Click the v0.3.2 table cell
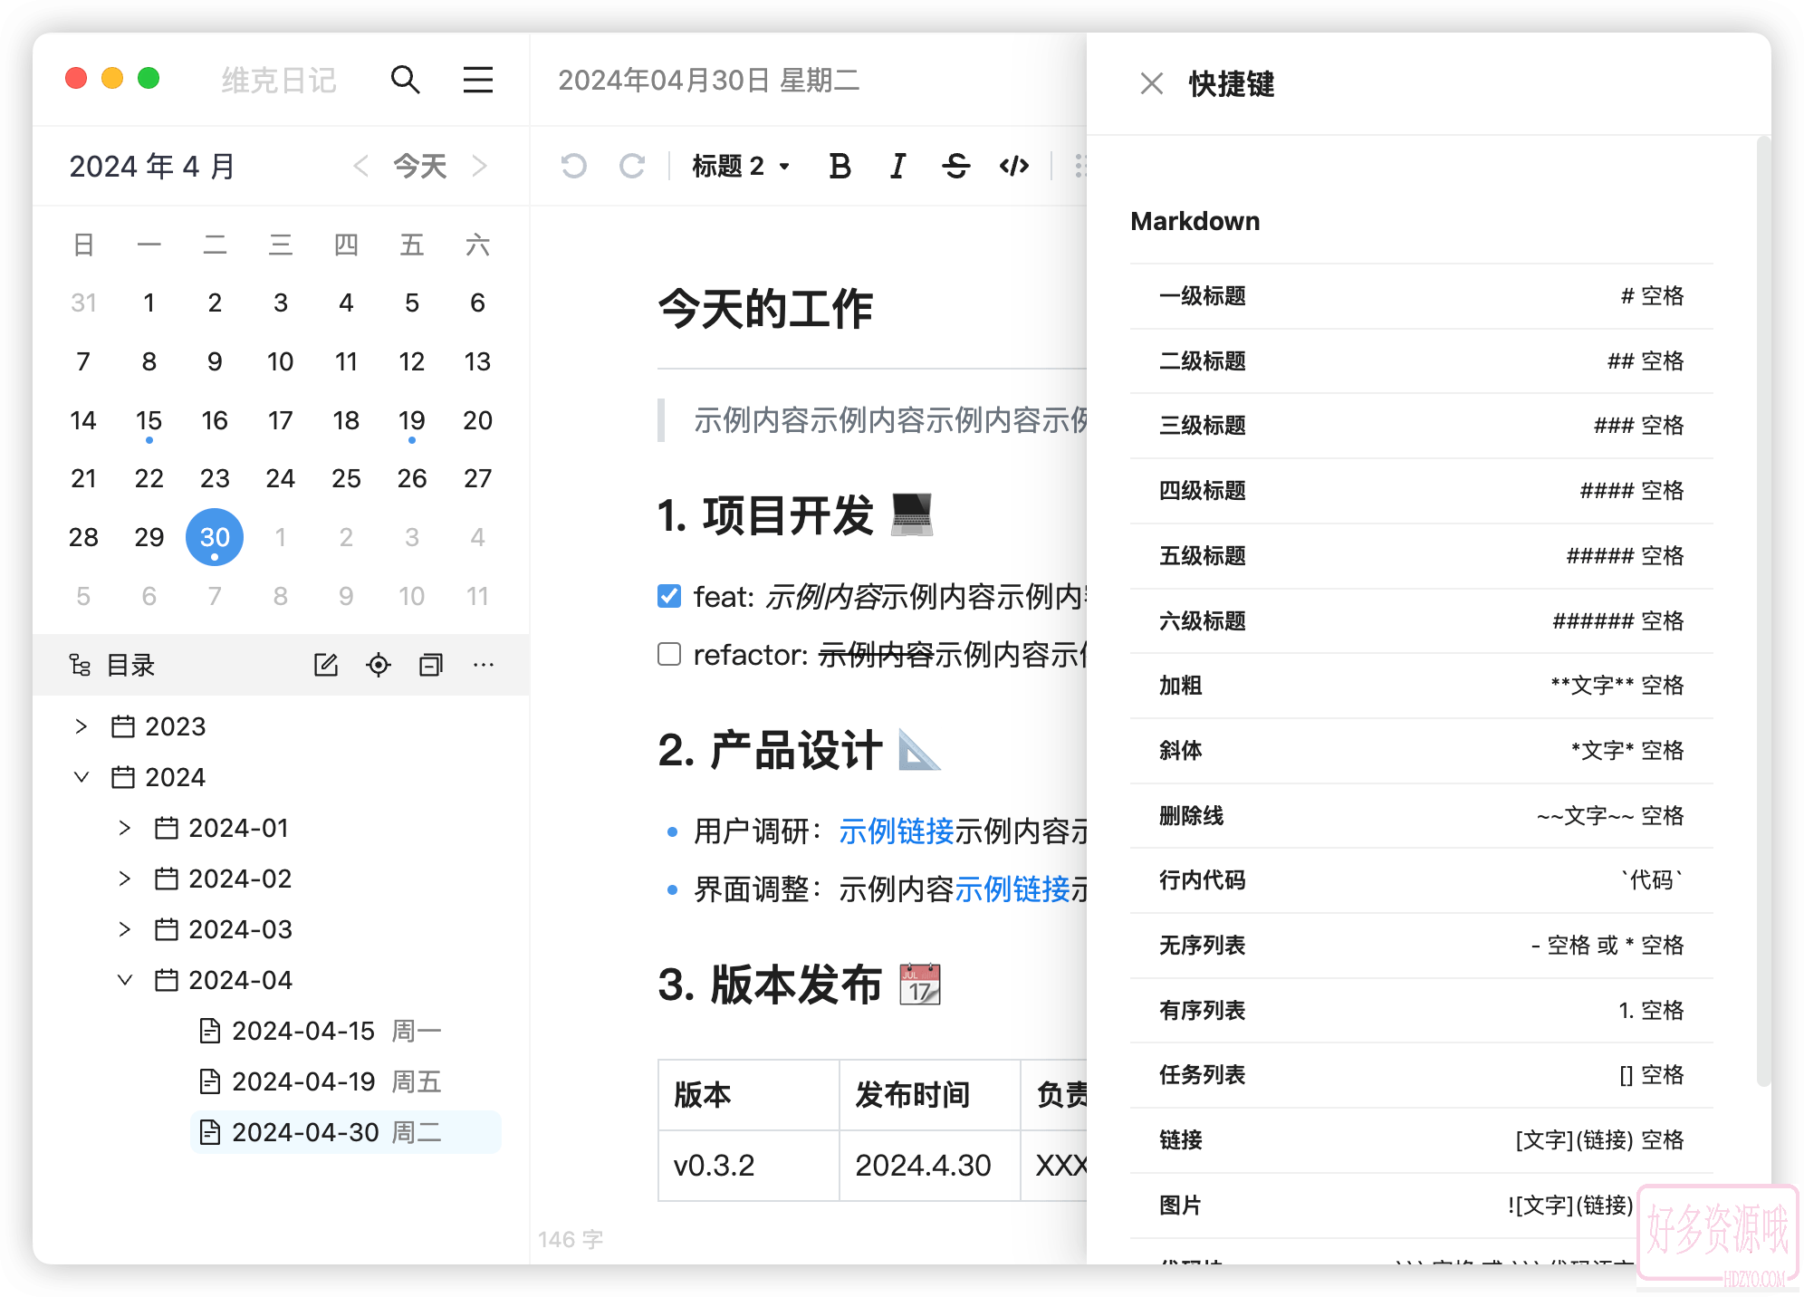 749,1166
